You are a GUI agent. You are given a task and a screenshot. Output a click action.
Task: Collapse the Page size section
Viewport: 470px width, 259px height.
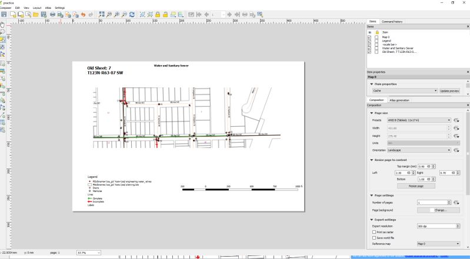[372, 113]
